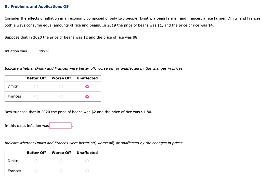Click the Unaffected column header in the second table
Screen dimensions: 261x181
87,153
